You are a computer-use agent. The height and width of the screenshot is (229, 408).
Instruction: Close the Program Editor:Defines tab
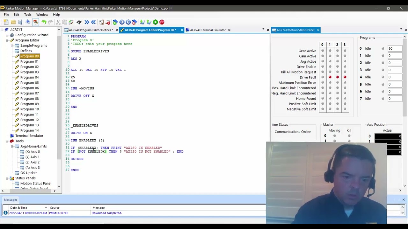[117, 30]
